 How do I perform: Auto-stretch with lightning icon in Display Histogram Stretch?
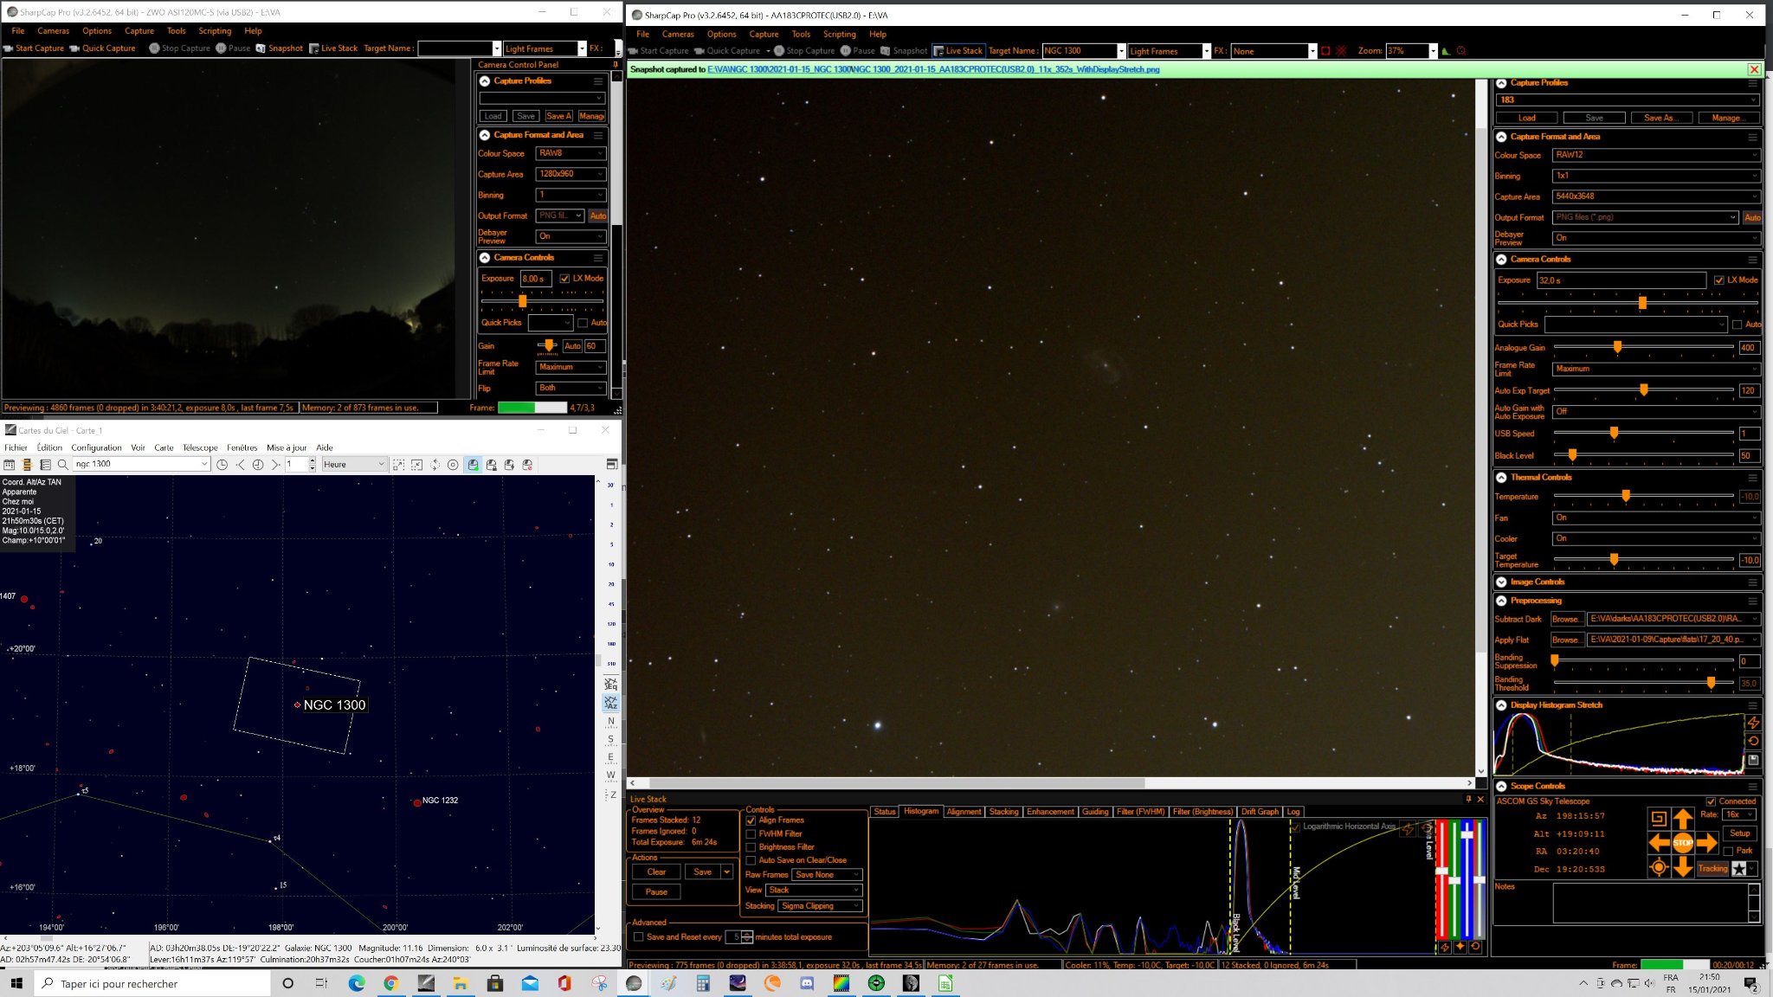tap(1753, 722)
